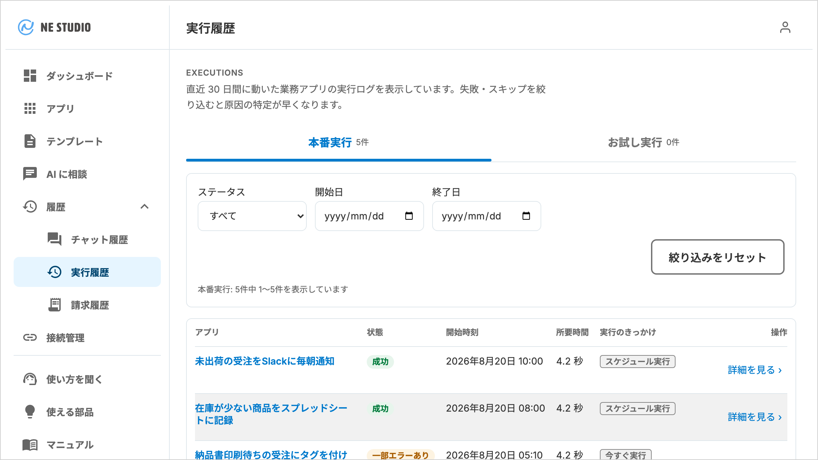Screen dimensions: 818x460
Task: Click 成功 badge in the 08:00 row
Action: (x=380, y=409)
